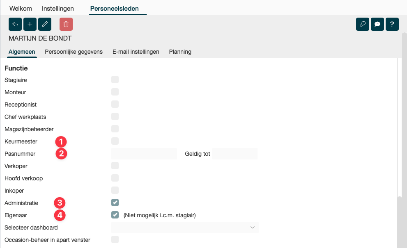Uncheck the Eigenaar checkbox
Viewport: 407px width, 248px height.
click(x=115, y=215)
